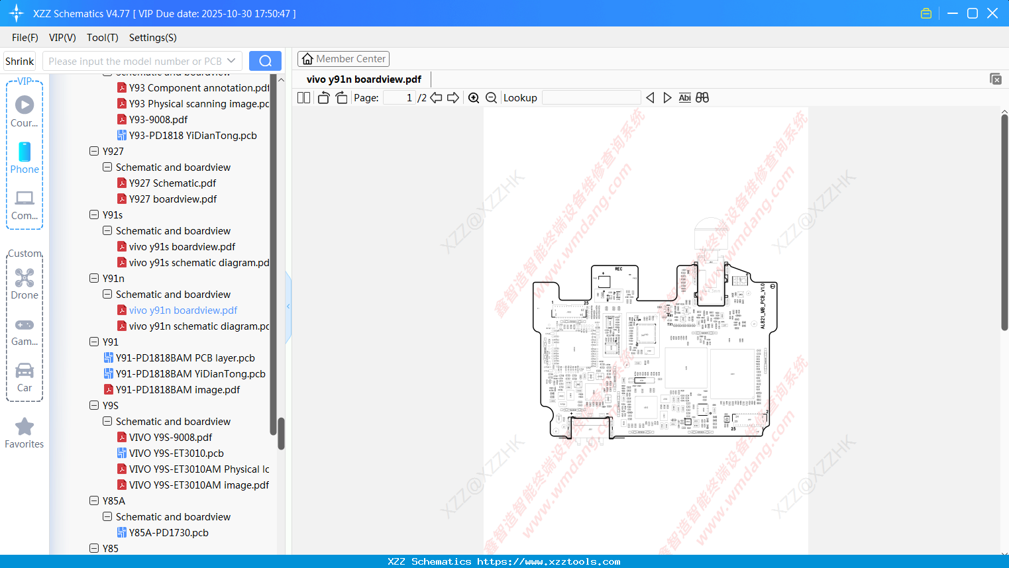Click the blue search button
The width and height of the screenshot is (1009, 568).
[265, 61]
